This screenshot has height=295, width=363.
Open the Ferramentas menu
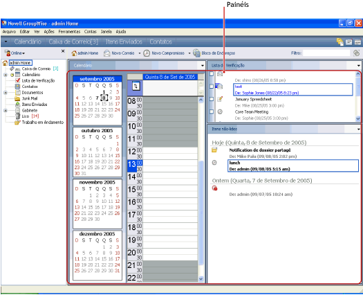tap(69, 32)
